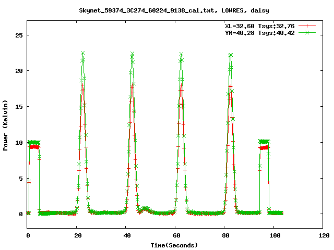Click the calibration plateau at the plot start

click(34, 144)
